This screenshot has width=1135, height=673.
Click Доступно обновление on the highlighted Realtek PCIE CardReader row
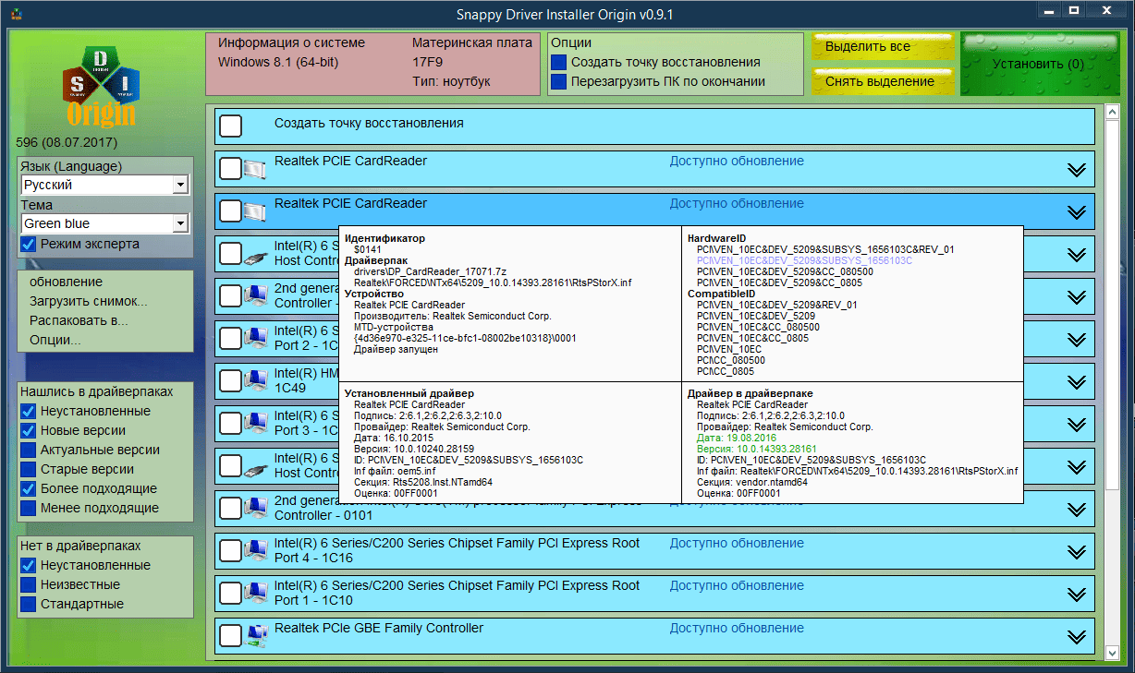737,203
